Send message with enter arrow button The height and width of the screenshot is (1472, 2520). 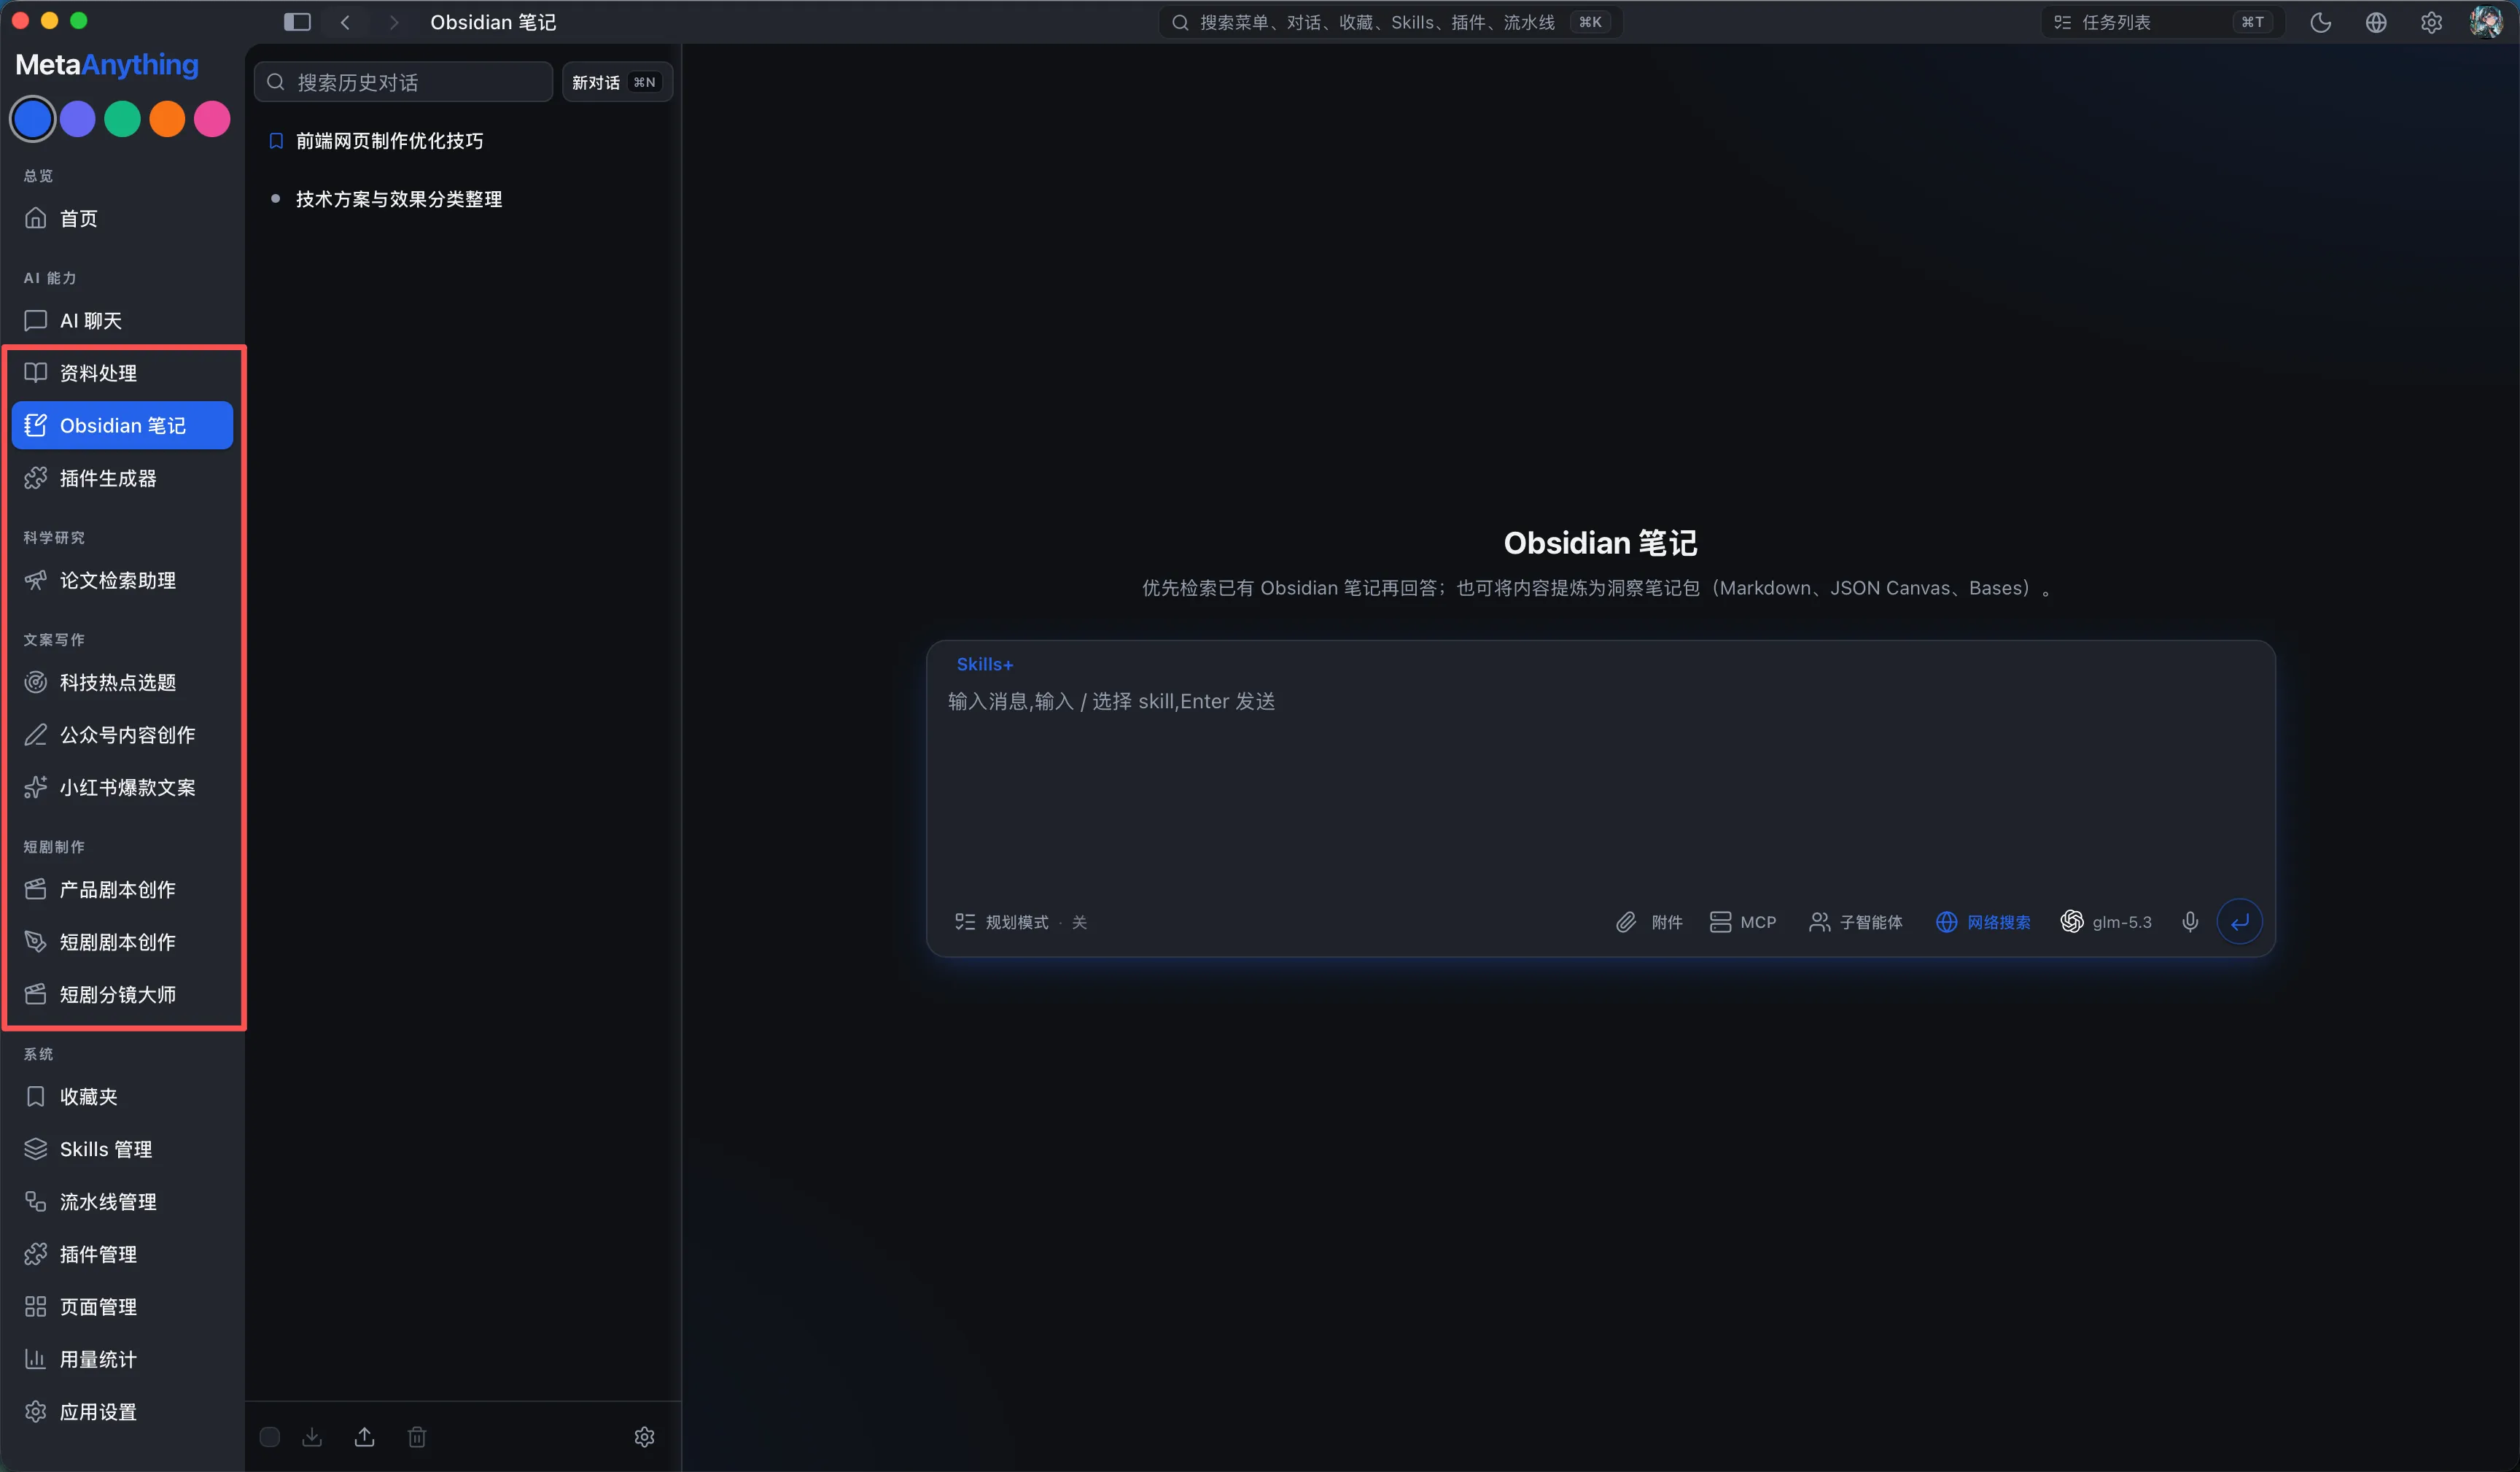(2240, 921)
